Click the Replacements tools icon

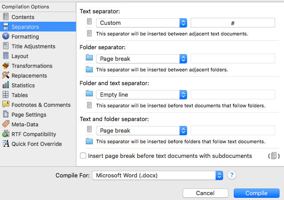[6, 75]
